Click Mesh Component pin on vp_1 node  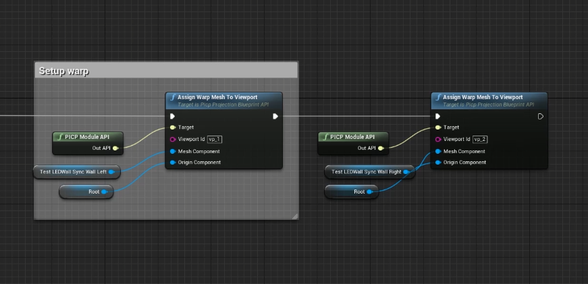[x=173, y=151]
